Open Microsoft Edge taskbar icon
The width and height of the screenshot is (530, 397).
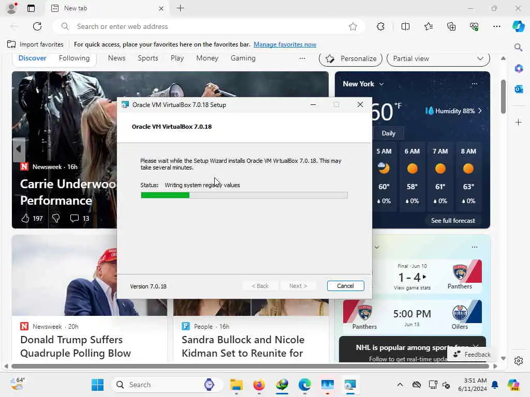point(304,385)
